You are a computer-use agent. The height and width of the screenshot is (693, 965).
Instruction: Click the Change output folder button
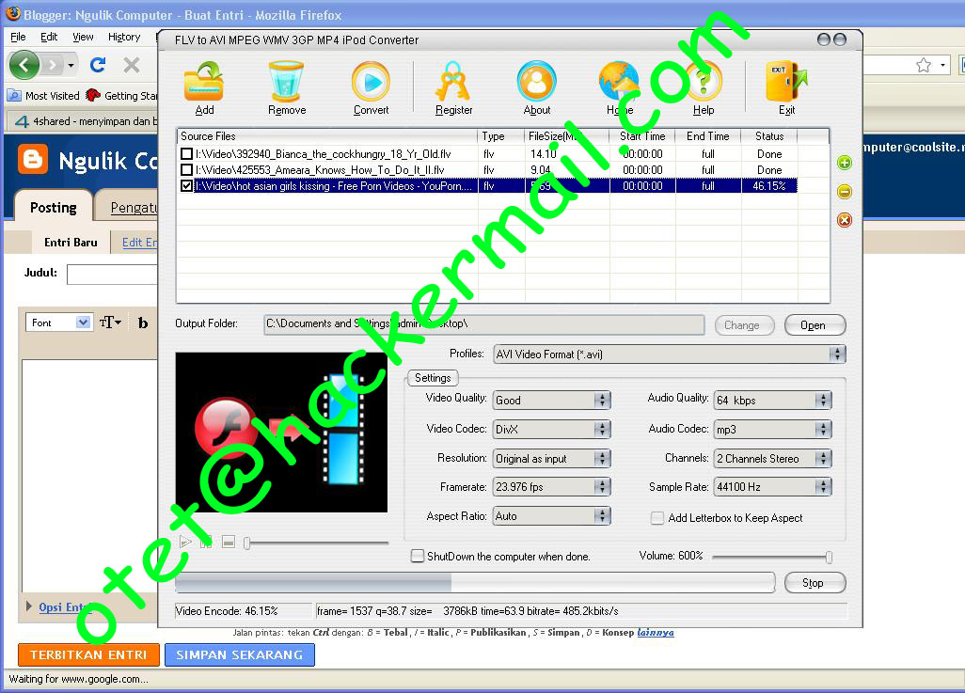pos(744,325)
